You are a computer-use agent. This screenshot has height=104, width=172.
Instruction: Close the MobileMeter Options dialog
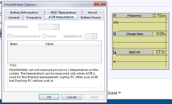(100, 4)
